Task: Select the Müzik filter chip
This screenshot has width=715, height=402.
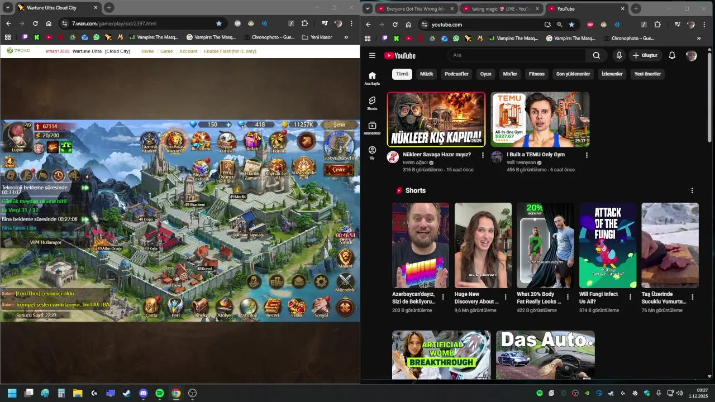Action: point(426,74)
